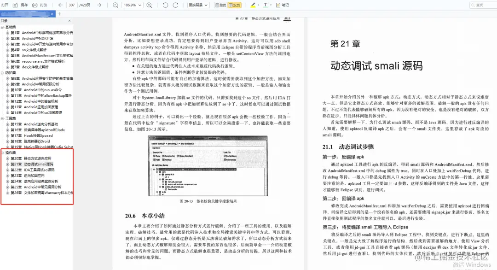Open the highlighter color dropdown arrow

pyautogui.click(x=258, y=5)
